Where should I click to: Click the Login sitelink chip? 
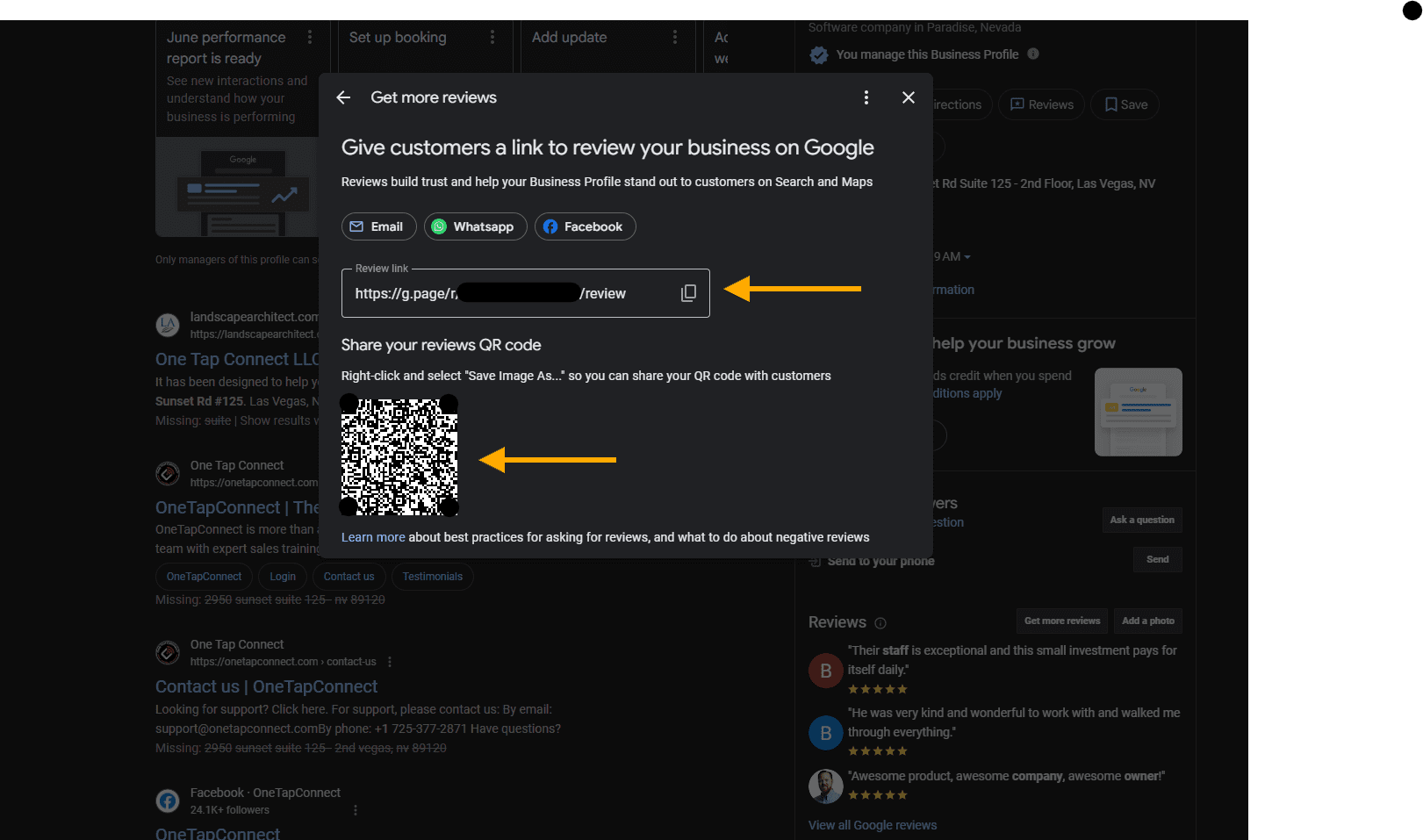coord(283,577)
